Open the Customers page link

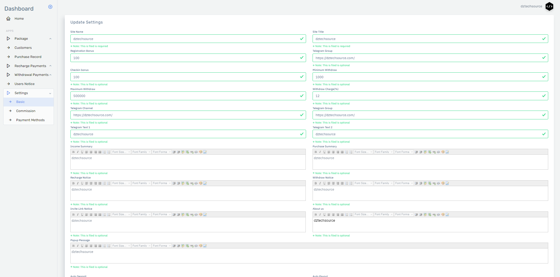click(x=23, y=48)
